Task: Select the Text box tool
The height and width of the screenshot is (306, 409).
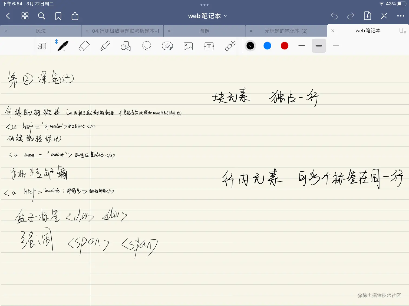Action: (209, 46)
